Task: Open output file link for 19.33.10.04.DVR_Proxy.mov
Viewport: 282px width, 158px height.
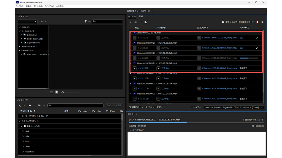Action: pyautogui.click(x=219, y=68)
